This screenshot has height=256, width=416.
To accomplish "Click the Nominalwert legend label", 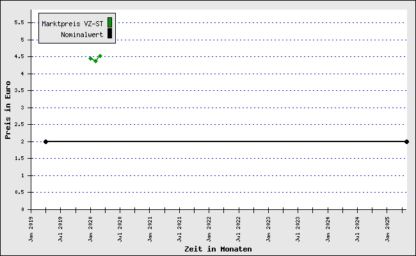I will [82, 35].
